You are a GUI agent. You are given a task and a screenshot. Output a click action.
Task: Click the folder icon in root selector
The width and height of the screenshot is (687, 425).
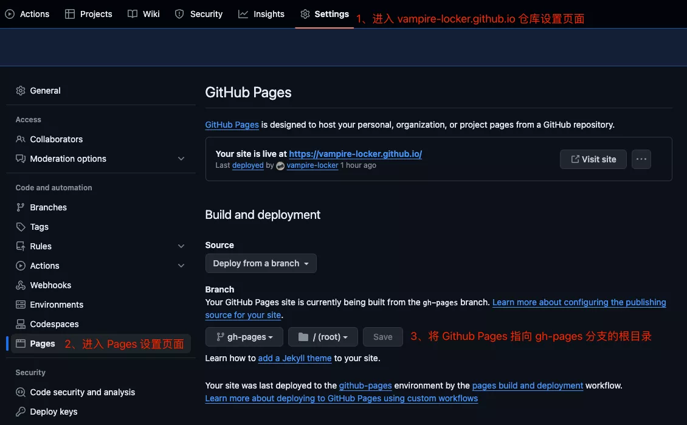[303, 336]
